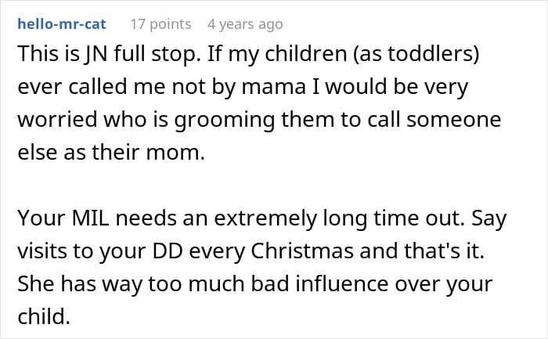
Task: Click the "4 years ago" timestamp
Action: [244, 24]
